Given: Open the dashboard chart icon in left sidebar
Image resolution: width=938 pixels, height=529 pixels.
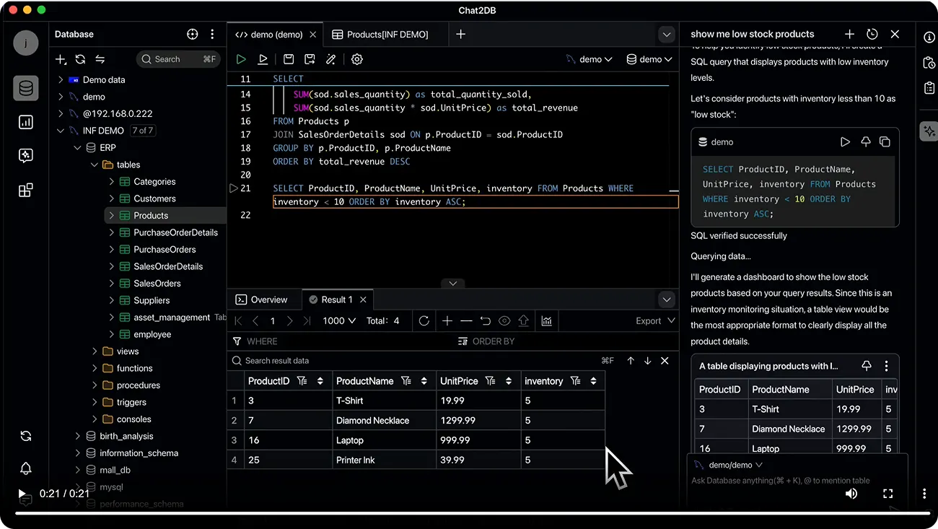Looking at the screenshot, I should 26,122.
